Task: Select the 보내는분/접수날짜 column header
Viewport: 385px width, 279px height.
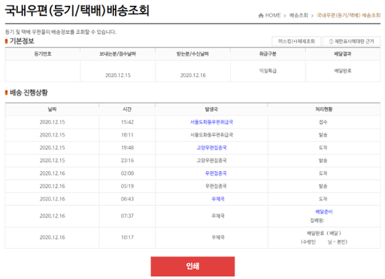Action: click(x=117, y=54)
